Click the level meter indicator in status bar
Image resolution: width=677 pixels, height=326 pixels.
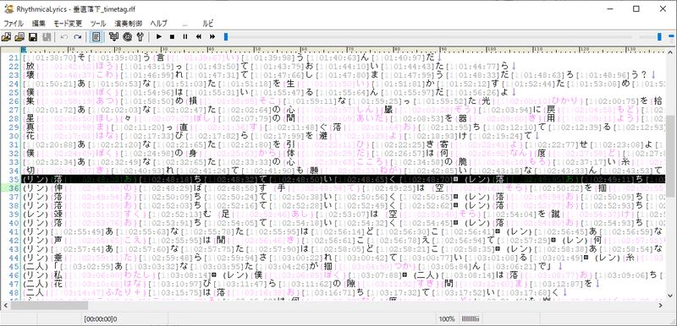coord(471,319)
